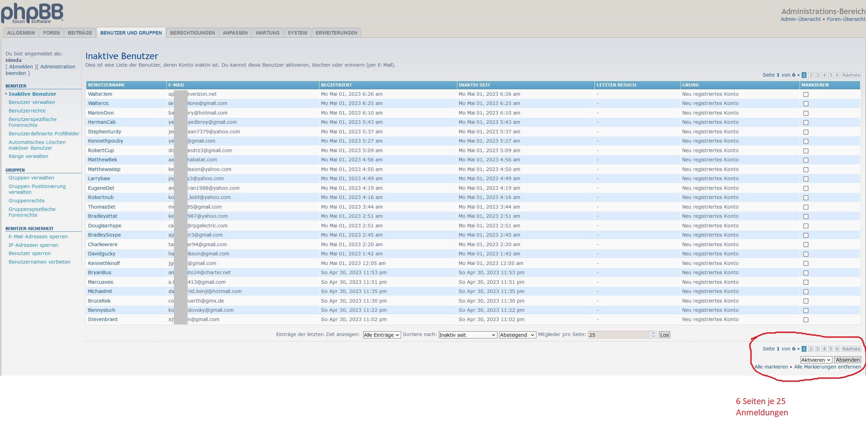The width and height of the screenshot is (866, 428).
Task: Go to page 2 in top pagination
Action: point(811,75)
